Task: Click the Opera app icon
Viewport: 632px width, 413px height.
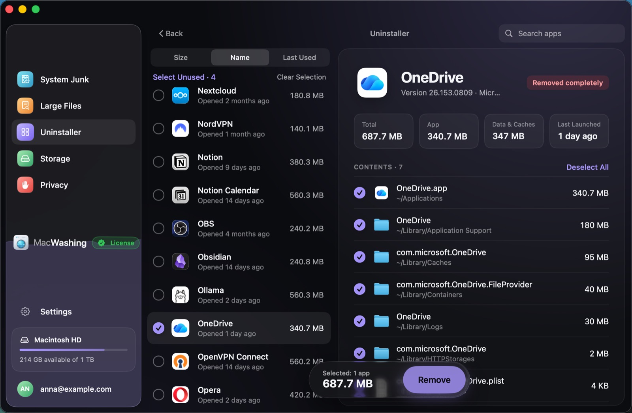Action: 181,394
